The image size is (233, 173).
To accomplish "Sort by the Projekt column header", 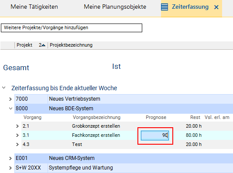I will 24,45.
